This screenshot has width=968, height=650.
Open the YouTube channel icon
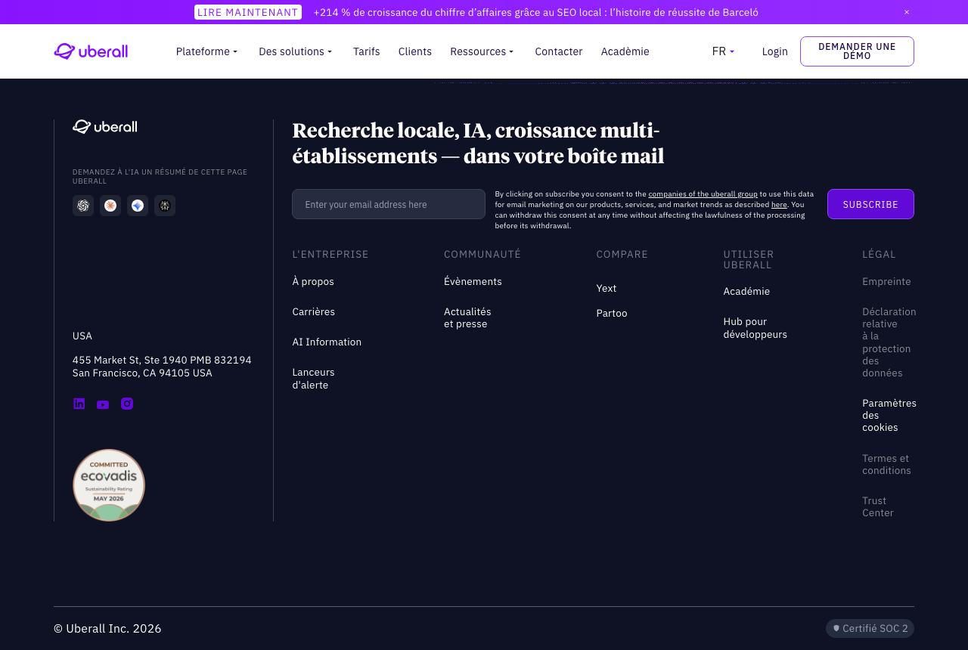(103, 404)
